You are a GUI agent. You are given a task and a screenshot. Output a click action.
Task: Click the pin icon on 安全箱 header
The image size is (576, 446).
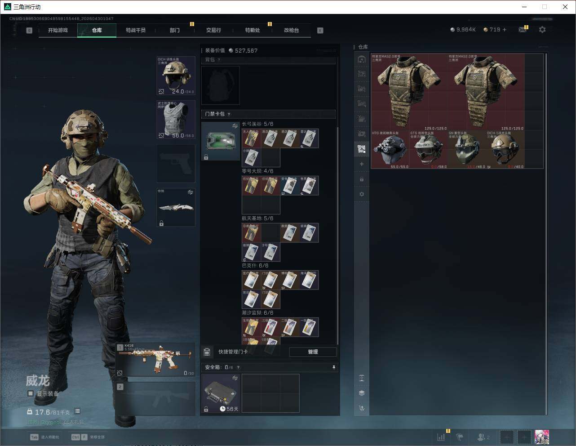pos(333,367)
